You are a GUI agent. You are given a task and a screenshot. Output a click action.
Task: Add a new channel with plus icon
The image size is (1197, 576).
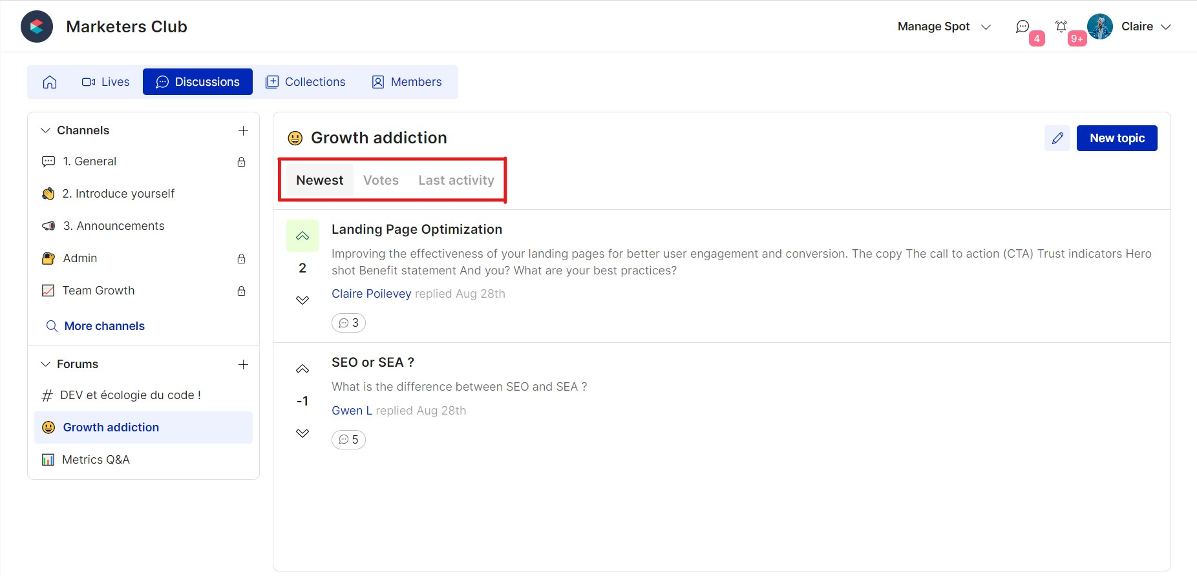coord(243,130)
